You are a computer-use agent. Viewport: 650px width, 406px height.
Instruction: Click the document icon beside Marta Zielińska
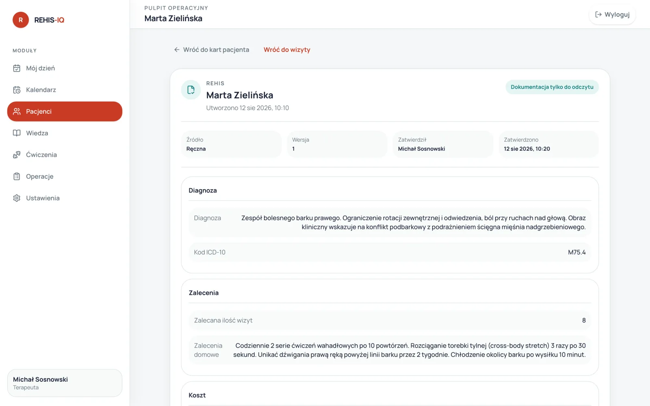click(191, 90)
